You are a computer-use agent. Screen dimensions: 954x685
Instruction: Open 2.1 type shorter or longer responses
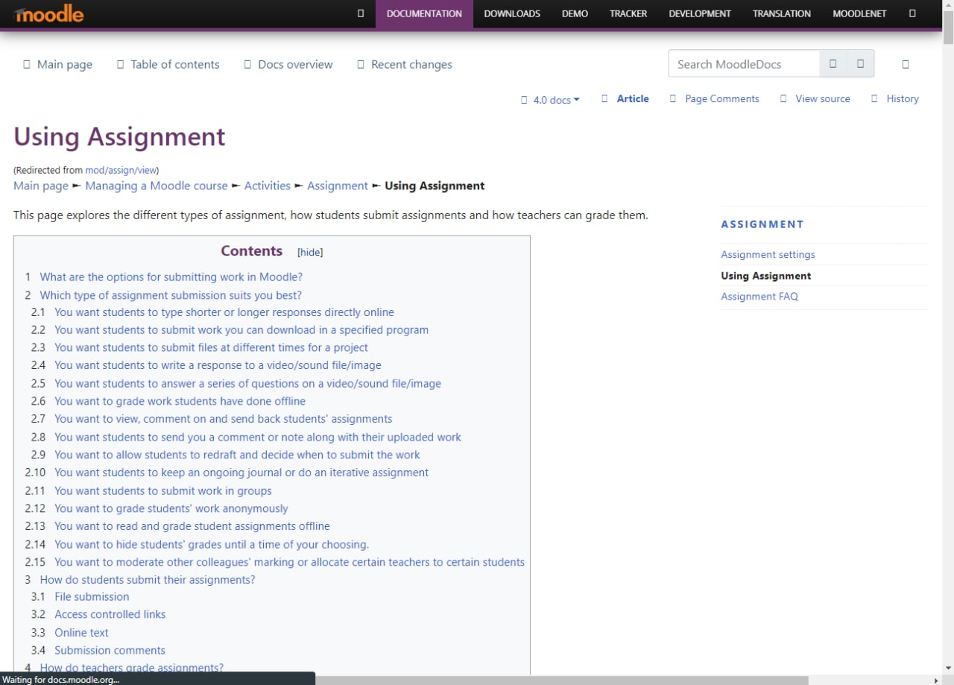point(224,312)
